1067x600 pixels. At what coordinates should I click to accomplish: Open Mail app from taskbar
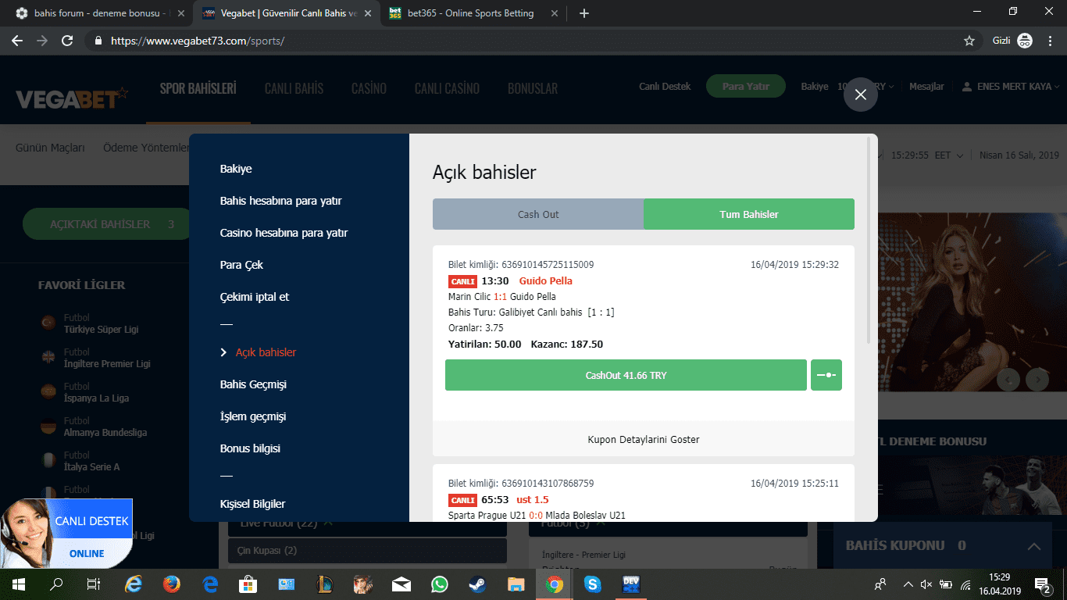pos(401,584)
